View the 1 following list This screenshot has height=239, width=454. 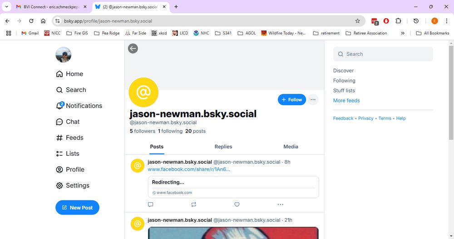[170, 131]
